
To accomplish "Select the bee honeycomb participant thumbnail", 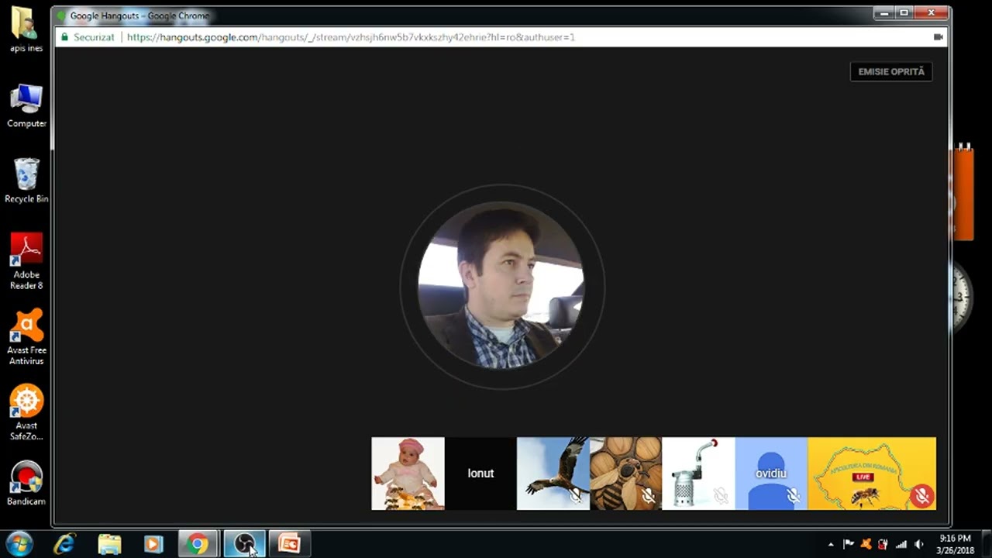I will pos(625,474).
